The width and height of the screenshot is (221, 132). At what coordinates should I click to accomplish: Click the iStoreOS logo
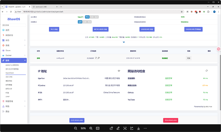pos(14,19)
